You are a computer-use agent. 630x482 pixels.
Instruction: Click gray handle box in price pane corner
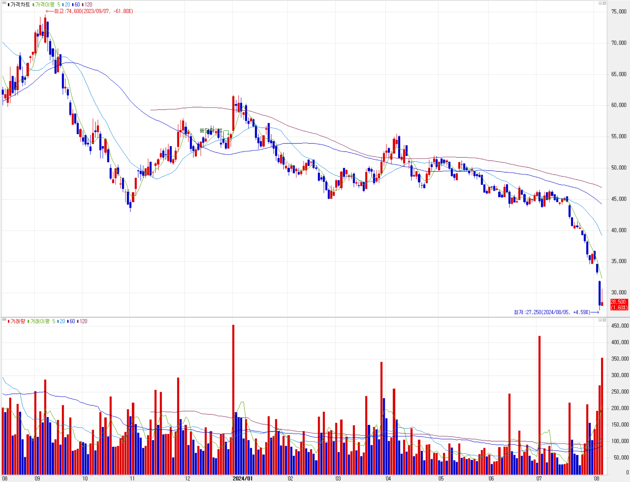tap(4, 3)
